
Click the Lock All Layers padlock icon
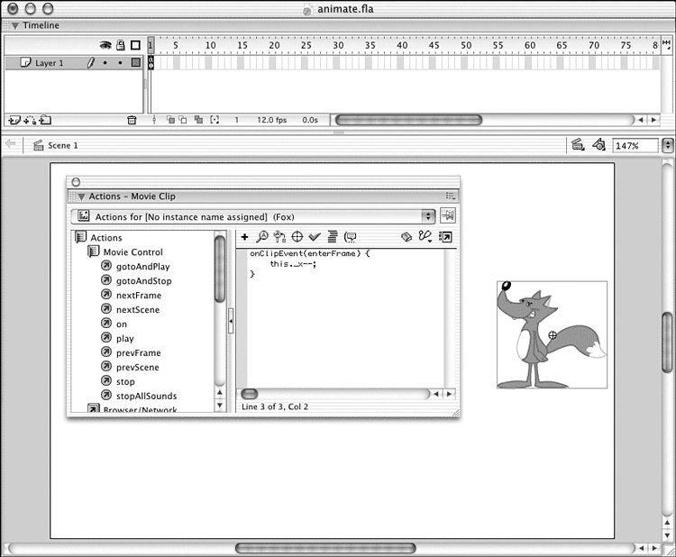coord(121,44)
